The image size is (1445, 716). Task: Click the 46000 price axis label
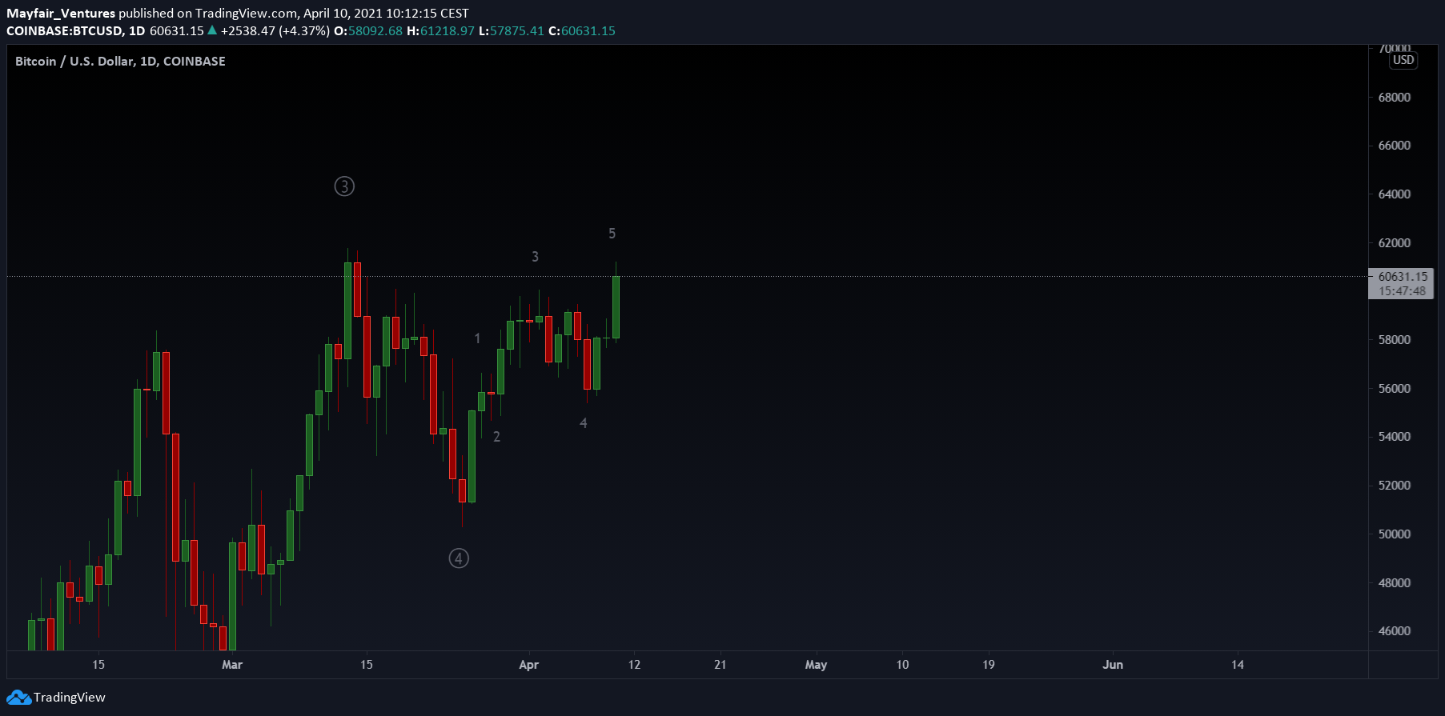tap(1395, 631)
